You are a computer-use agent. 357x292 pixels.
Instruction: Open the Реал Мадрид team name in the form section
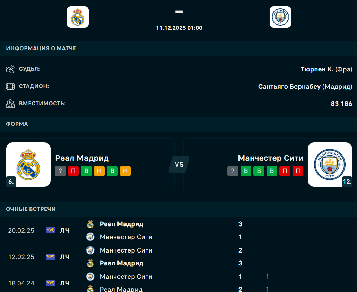coord(82,158)
